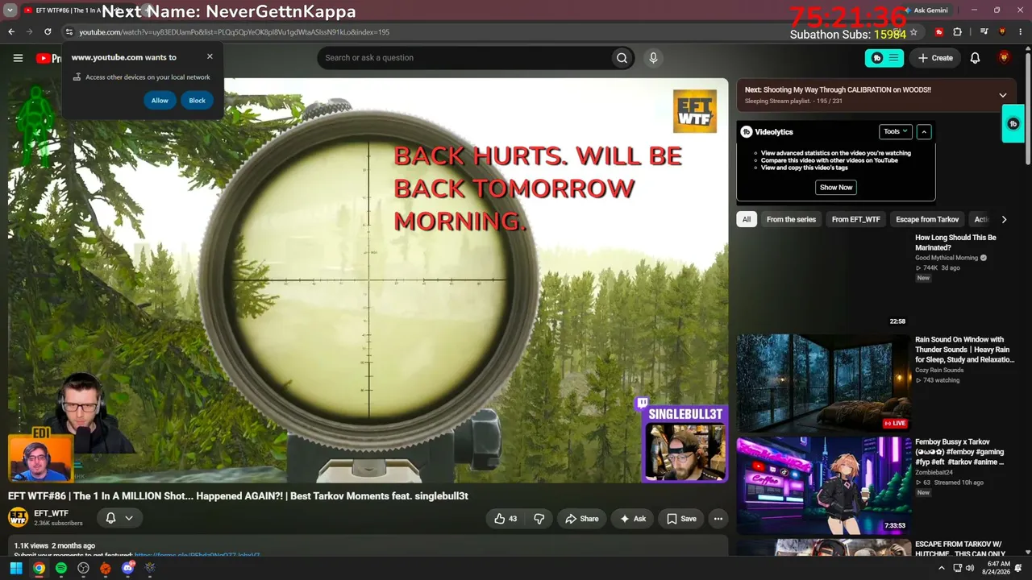Allow local network device access
The width and height of the screenshot is (1032, 580).
160,101
